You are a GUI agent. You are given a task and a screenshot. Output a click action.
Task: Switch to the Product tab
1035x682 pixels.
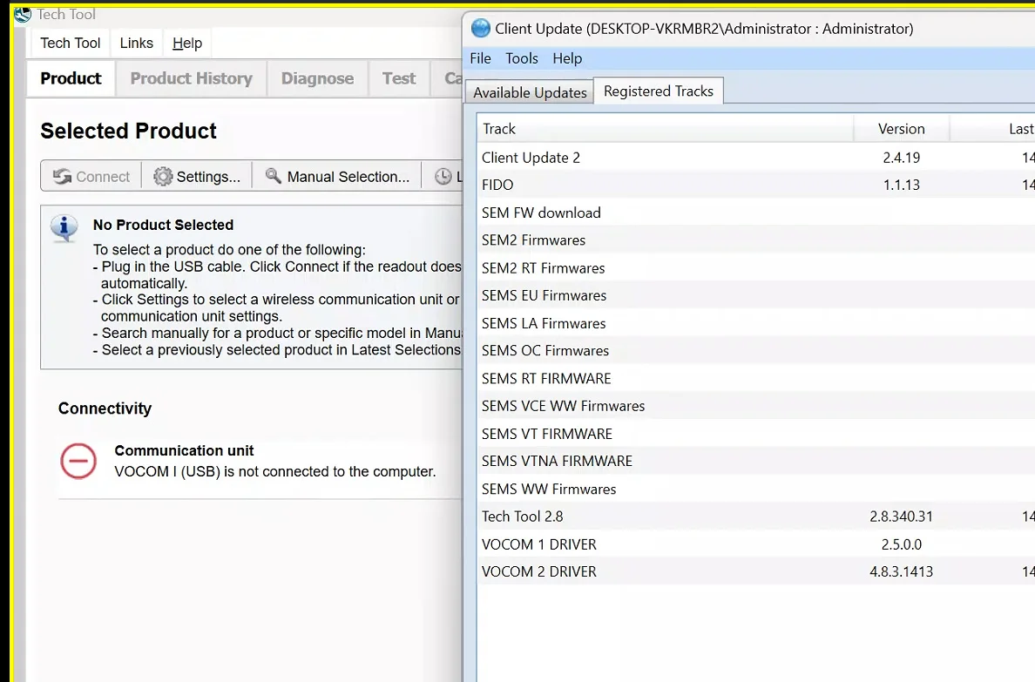click(71, 78)
